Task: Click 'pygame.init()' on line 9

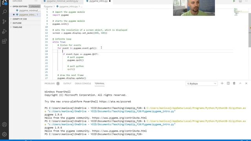Action: pos(60,24)
